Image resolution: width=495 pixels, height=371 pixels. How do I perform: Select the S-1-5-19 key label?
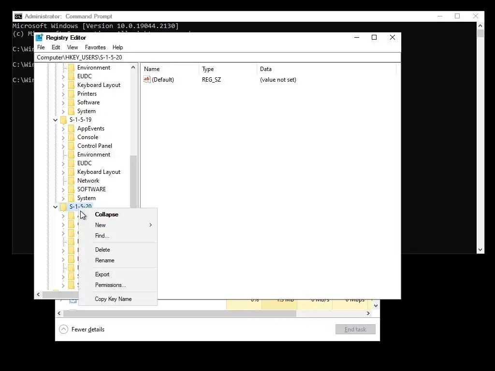[81, 120]
